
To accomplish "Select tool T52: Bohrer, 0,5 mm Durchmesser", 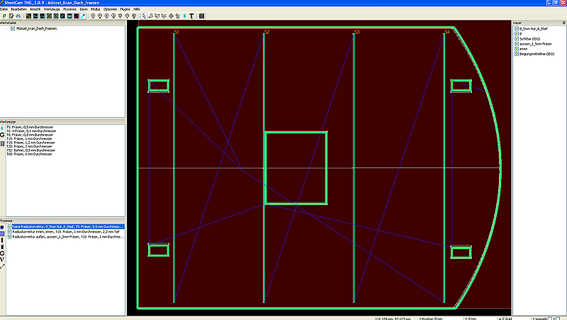I will pyautogui.click(x=31, y=150).
